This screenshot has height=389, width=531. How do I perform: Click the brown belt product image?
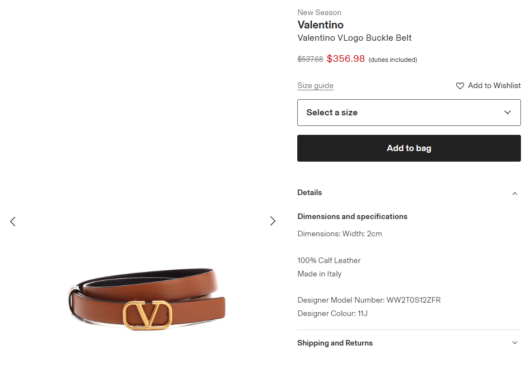coord(147,299)
